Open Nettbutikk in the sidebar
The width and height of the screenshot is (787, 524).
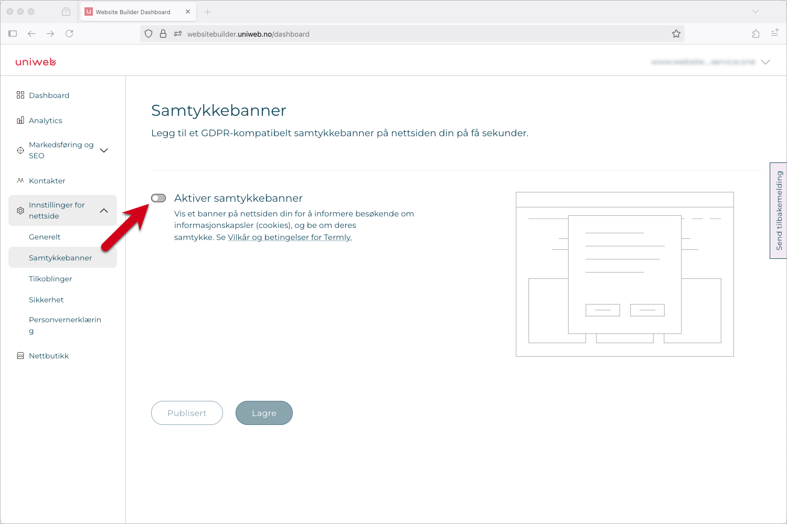pyautogui.click(x=49, y=356)
